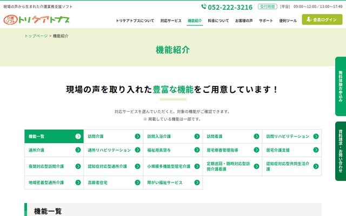Viewport: 346px width, 216px height.
Task: Select the 訪問入浴介護 service link
Action: (x=173, y=137)
